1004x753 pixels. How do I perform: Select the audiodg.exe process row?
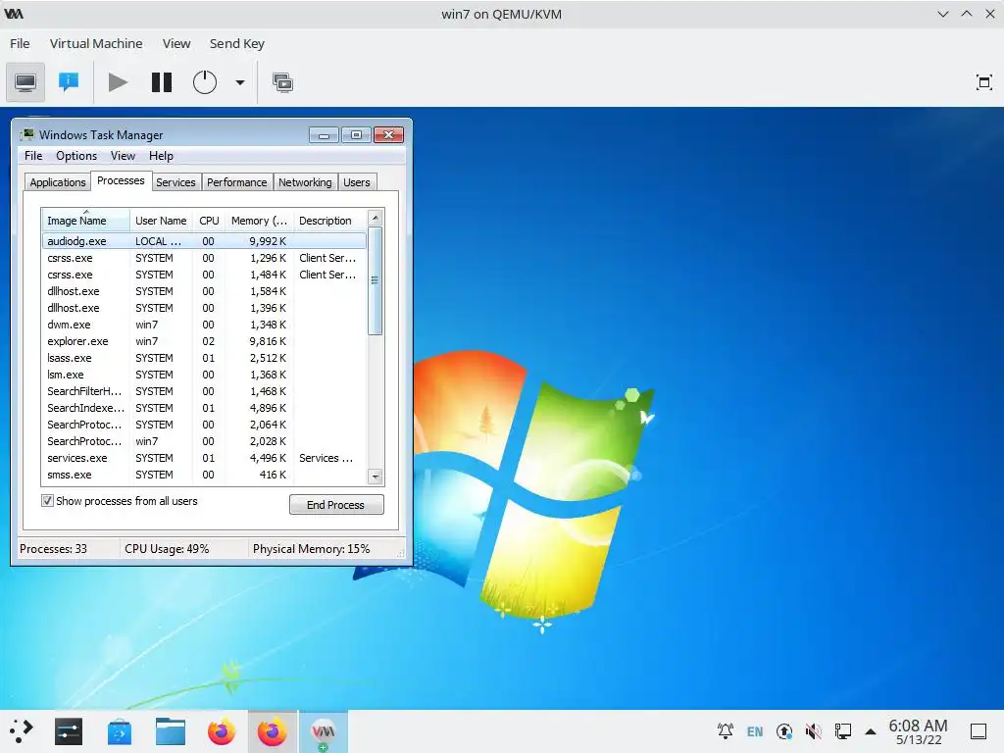(x=204, y=241)
